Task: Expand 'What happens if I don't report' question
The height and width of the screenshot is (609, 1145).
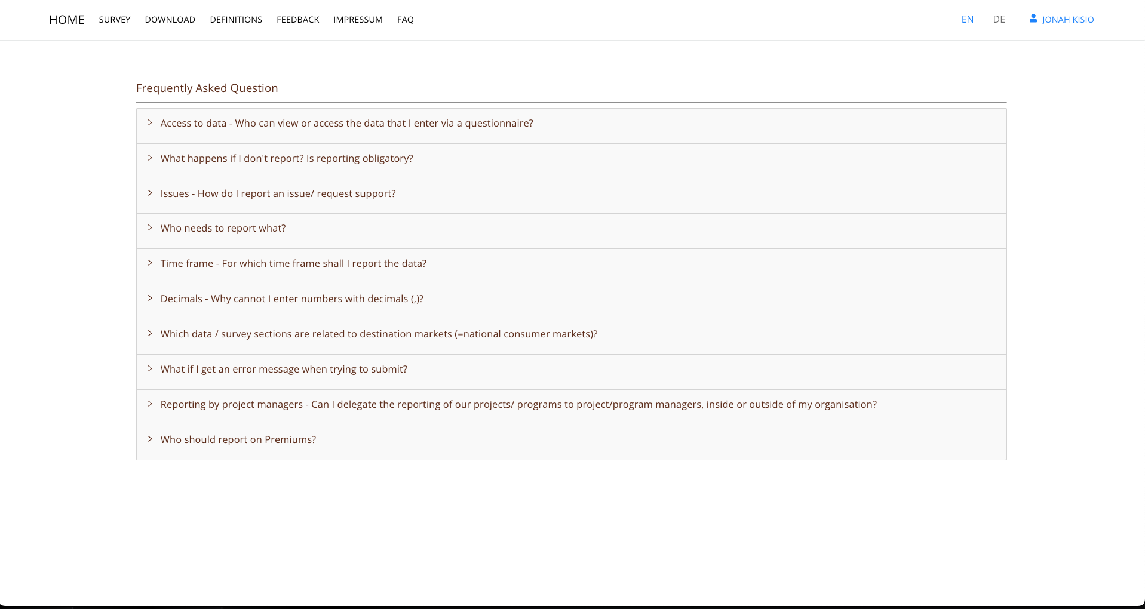Action: (287, 159)
